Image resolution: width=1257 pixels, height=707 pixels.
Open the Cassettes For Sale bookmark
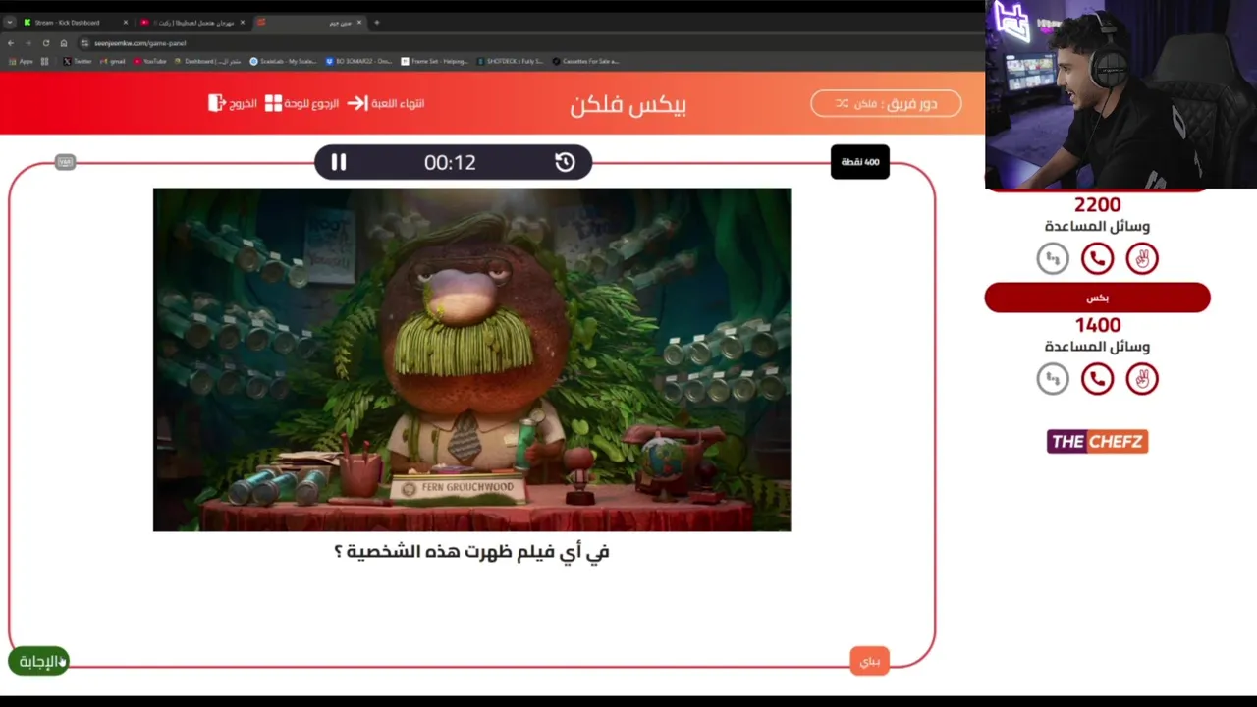585,61
